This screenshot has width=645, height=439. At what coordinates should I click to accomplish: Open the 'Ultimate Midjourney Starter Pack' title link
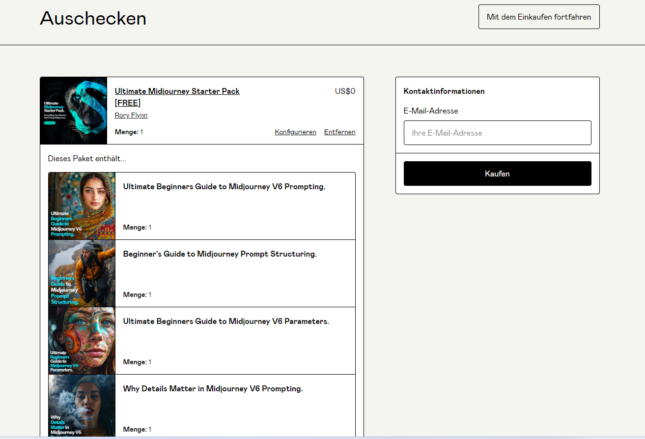pyautogui.click(x=177, y=91)
